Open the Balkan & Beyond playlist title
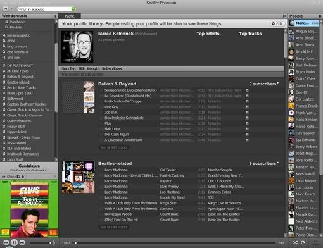This screenshot has width=323, height=248. tap(117, 84)
